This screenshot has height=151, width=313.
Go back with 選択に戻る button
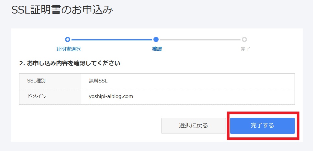pos(194,126)
